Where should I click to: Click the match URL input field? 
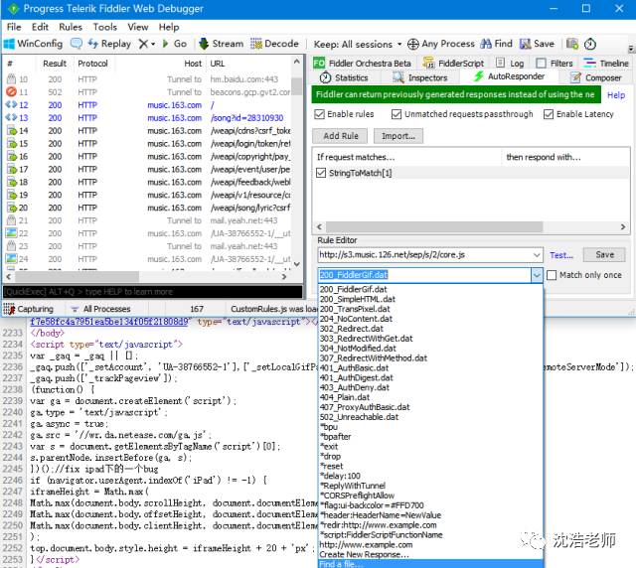pyautogui.click(x=424, y=255)
